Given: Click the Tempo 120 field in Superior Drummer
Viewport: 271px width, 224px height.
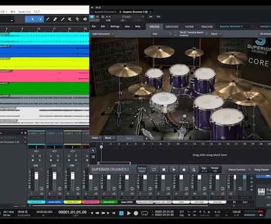Looking at the screenshot, I should (215, 170).
